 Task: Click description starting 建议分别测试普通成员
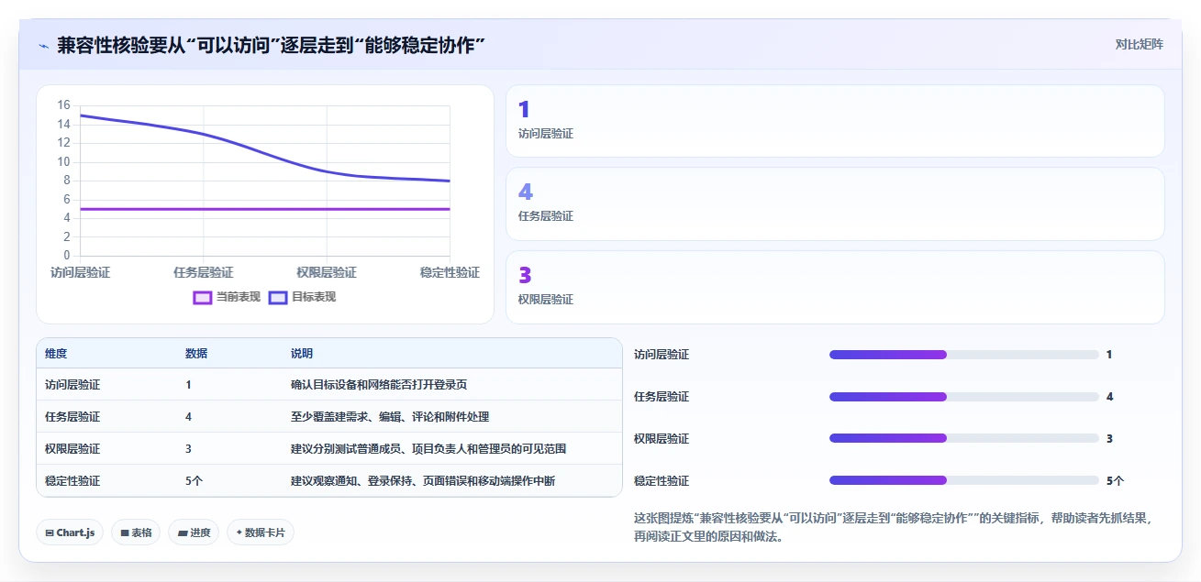428,449
